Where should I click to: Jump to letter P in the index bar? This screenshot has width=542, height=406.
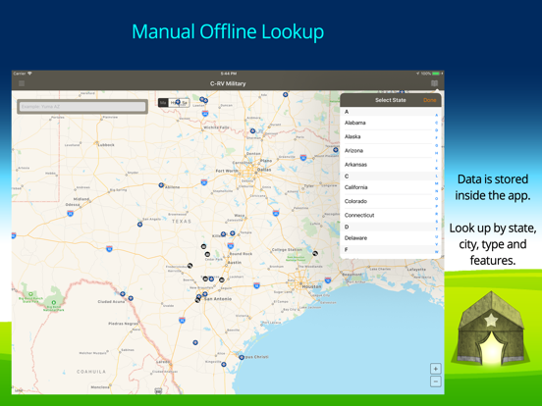pyautogui.click(x=437, y=206)
